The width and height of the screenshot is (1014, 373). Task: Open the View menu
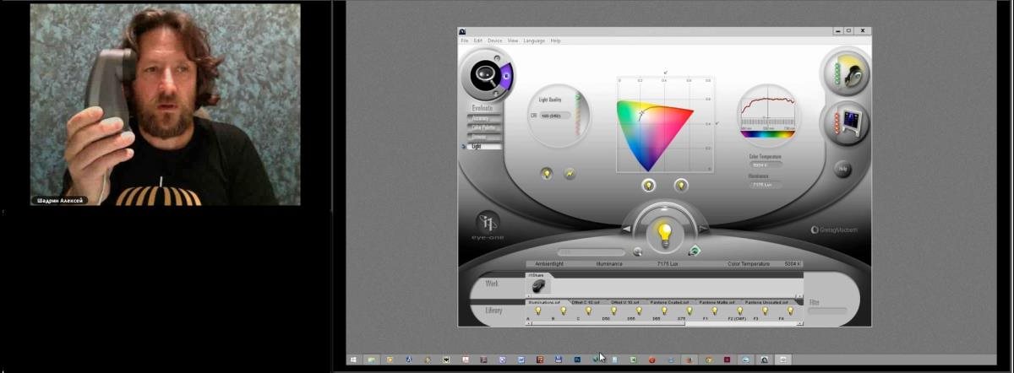513,41
